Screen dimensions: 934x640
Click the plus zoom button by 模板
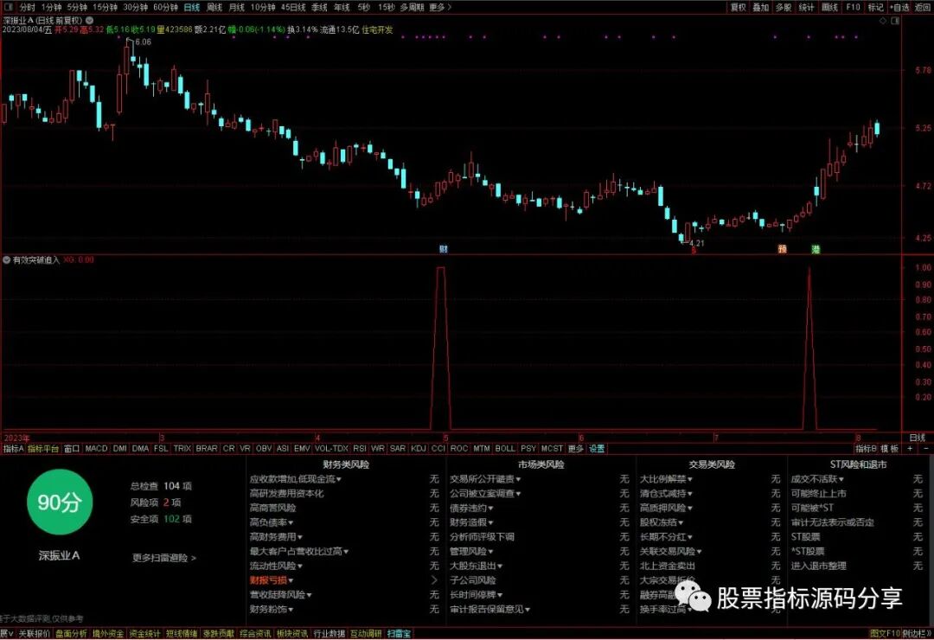click(x=910, y=449)
